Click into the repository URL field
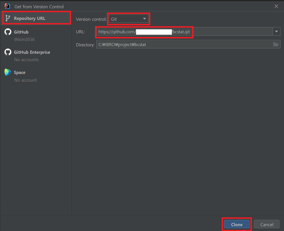This screenshot has width=284, height=231. (x=184, y=32)
